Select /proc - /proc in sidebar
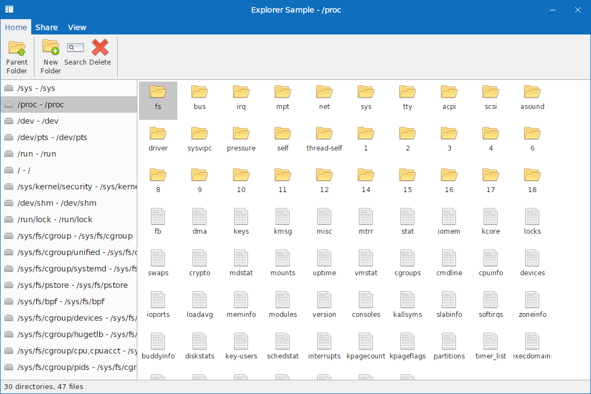Viewport: 591px width, 394px height. pos(68,105)
